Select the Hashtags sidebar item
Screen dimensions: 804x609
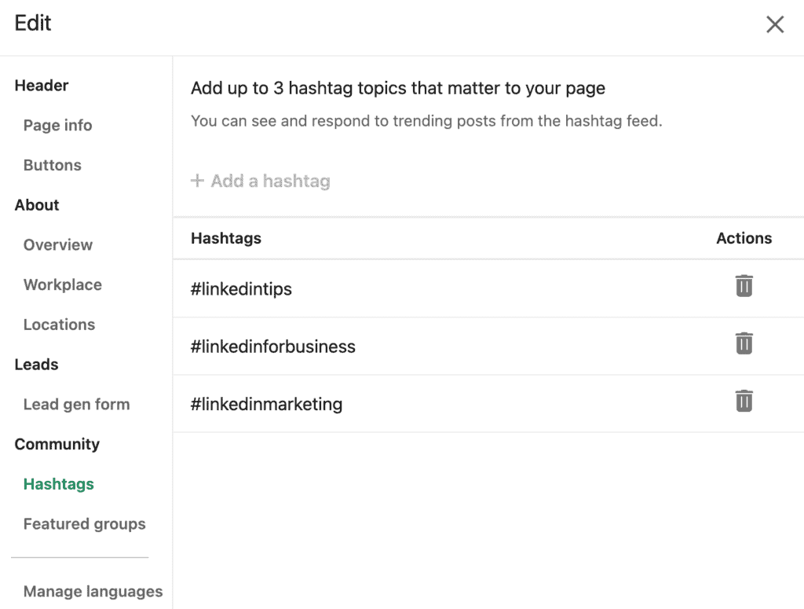pyautogui.click(x=58, y=484)
